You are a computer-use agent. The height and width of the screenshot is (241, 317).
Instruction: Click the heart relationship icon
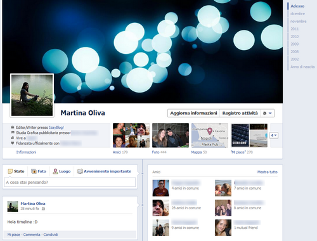13,143
